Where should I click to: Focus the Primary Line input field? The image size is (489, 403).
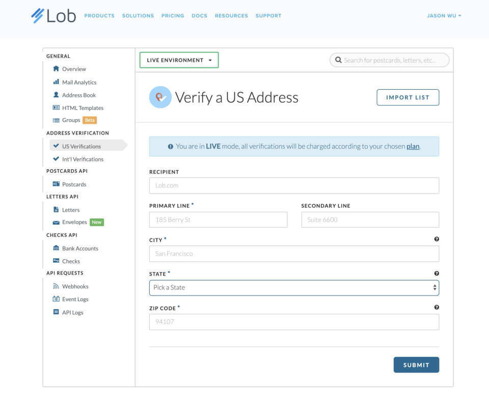(x=218, y=220)
